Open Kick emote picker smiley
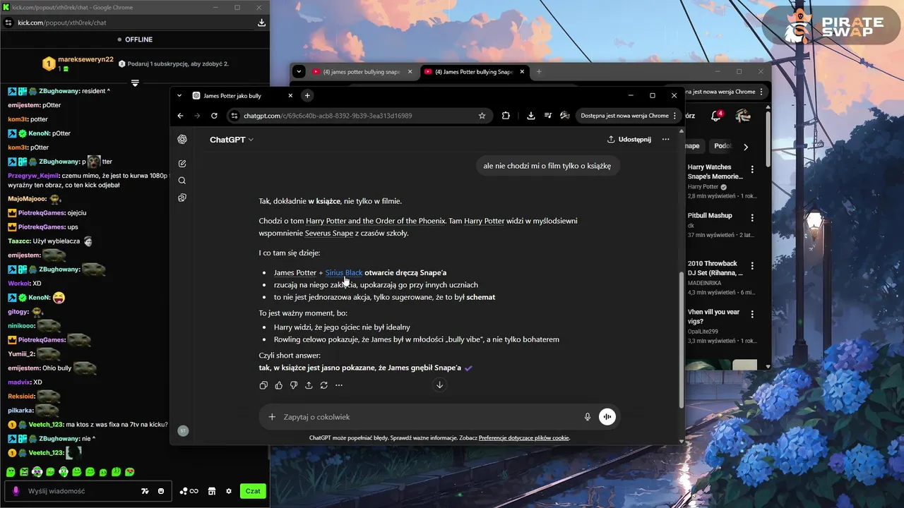 [161, 491]
